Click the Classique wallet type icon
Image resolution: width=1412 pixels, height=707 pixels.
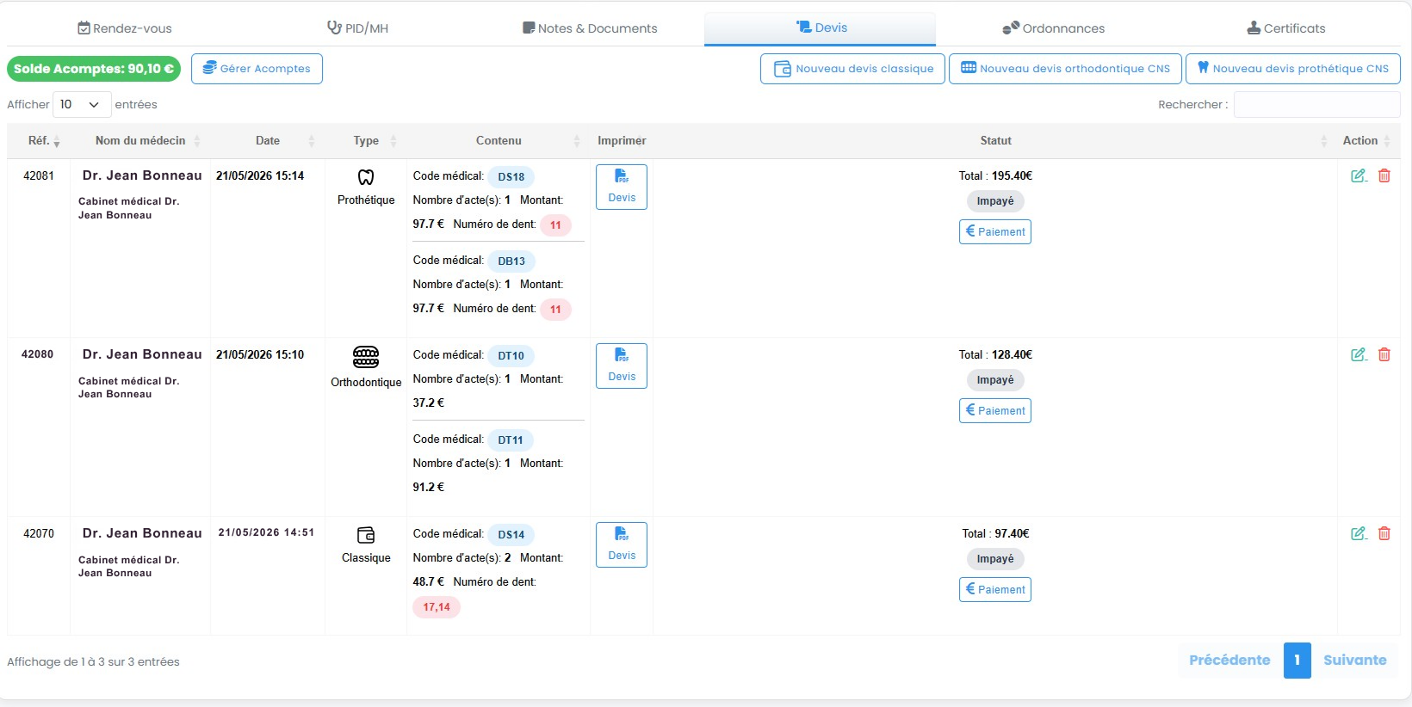tap(366, 535)
